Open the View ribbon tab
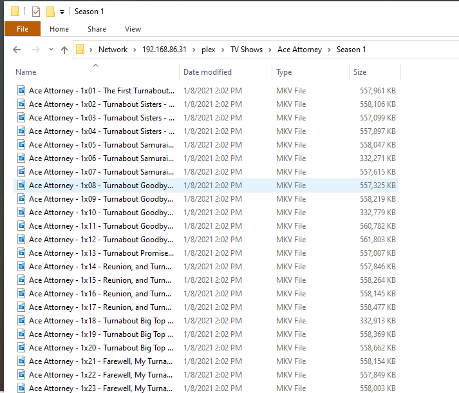Image resolution: width=459 pixels, height=393 pixels. pos(133,29)
